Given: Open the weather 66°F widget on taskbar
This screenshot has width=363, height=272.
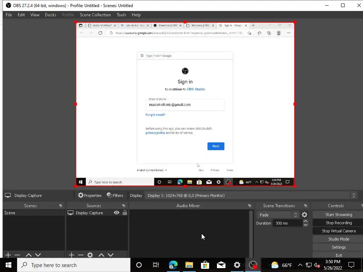Looking at the screenshot, I should point(281,265).
